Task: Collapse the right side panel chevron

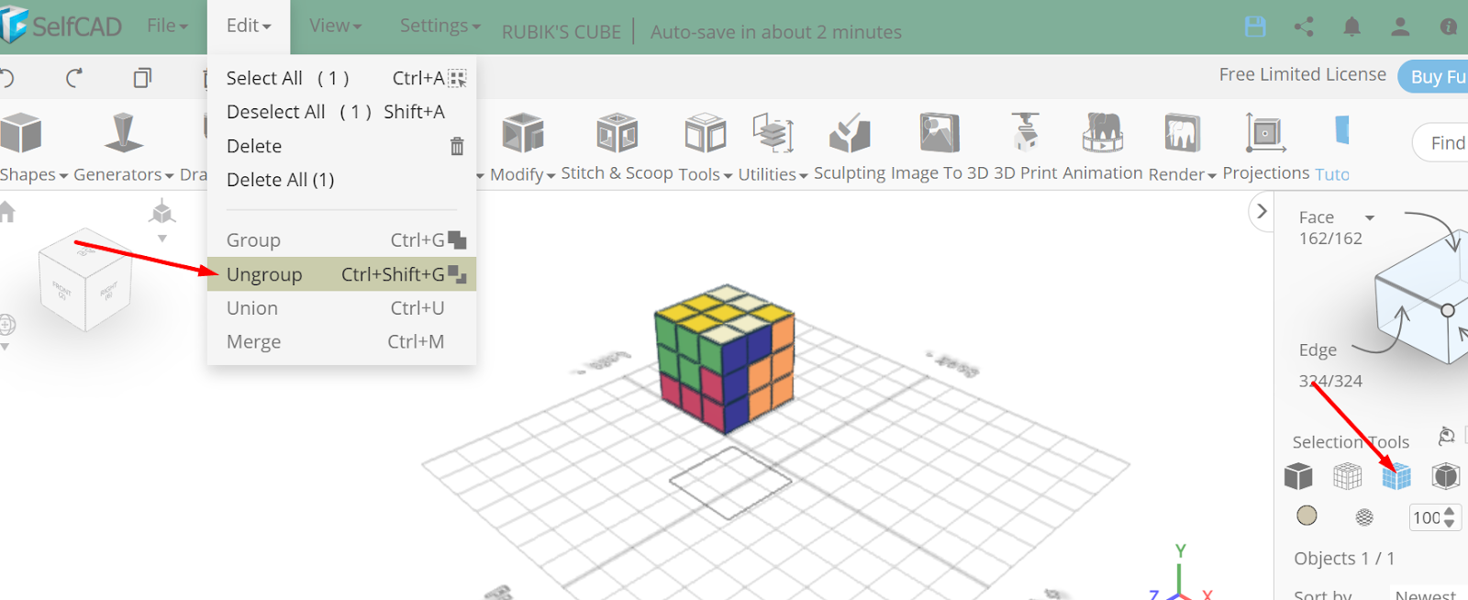Action: (x=1262, y=211)
